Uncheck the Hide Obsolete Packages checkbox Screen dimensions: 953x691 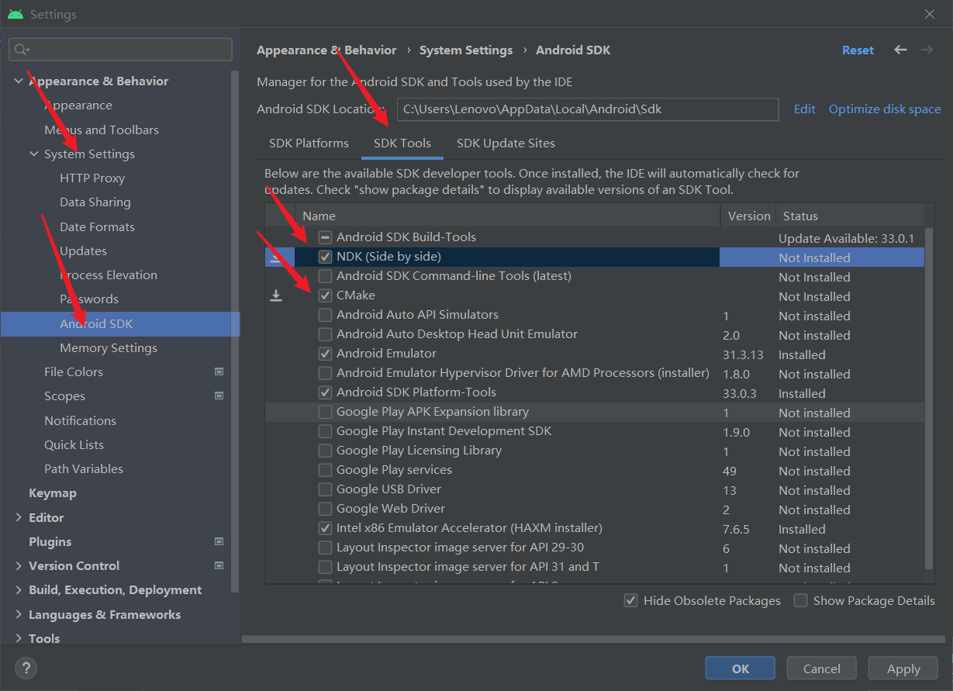click(x=631, y=600)
